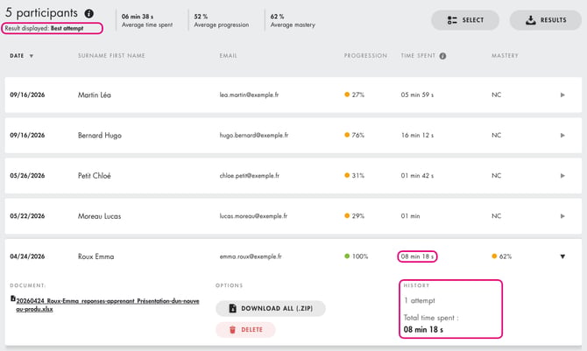The height and width of the screenshot is (351, 587).
Task: Click Roux Emma's row time 08 min 18 s
Action: pos(417,256)
